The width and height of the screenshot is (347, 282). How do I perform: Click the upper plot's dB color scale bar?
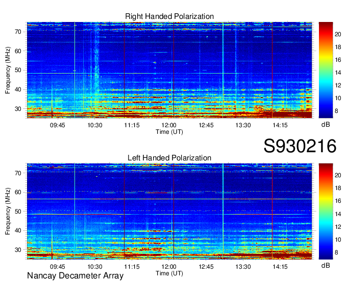pos(326,70)
